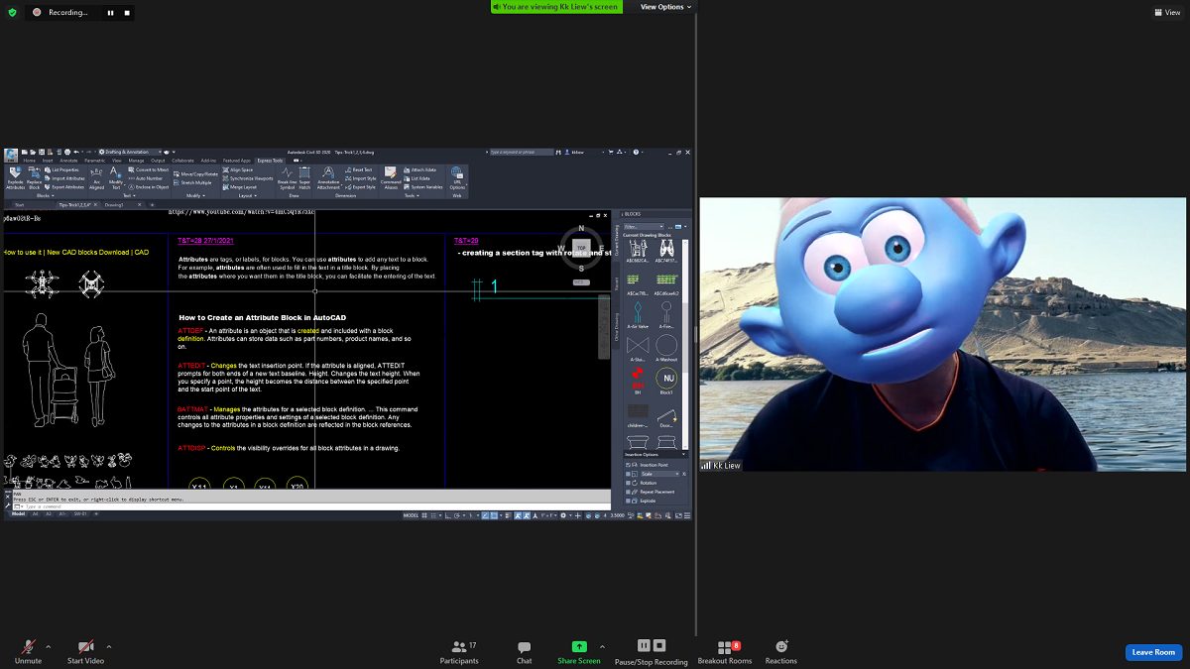
Task: Open the Scale dropdown in Insertion Options
Action: tap(660, 474)
